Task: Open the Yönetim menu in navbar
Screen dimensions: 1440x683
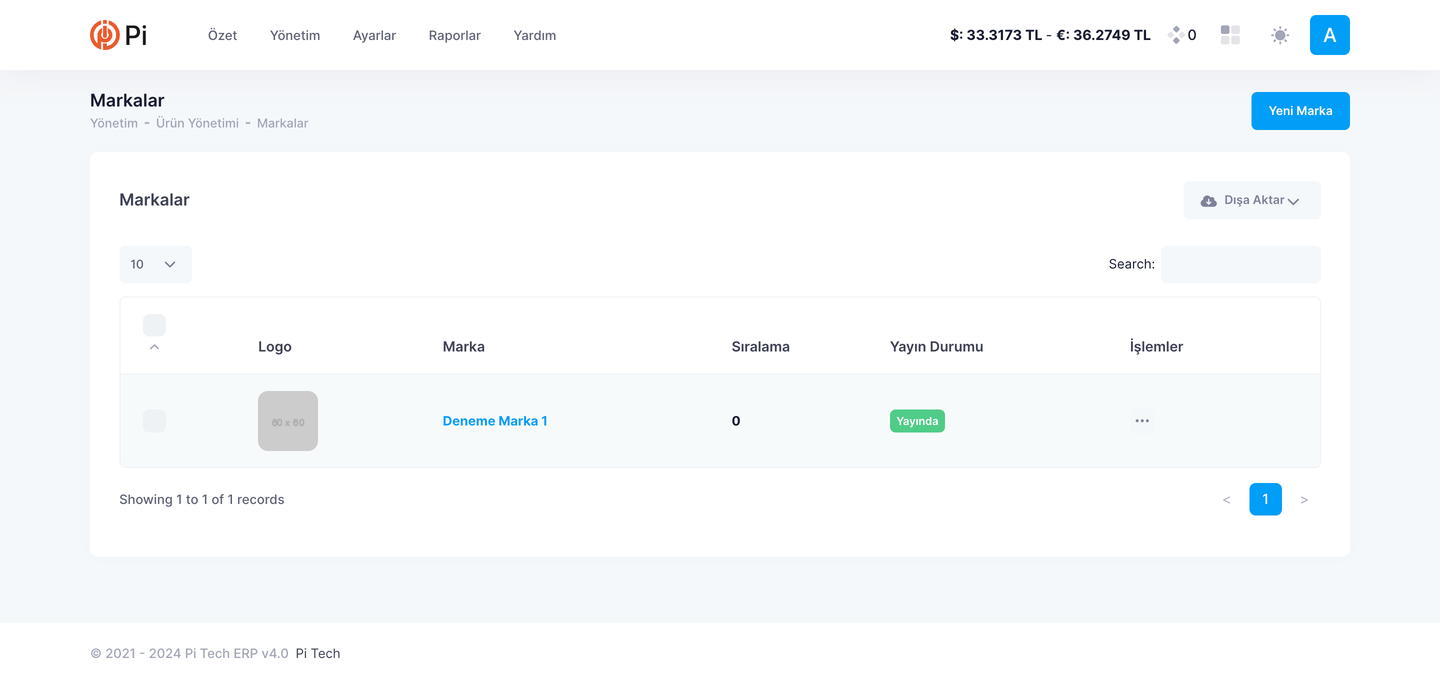Action: pyautogui.click(x=294, y=35)
